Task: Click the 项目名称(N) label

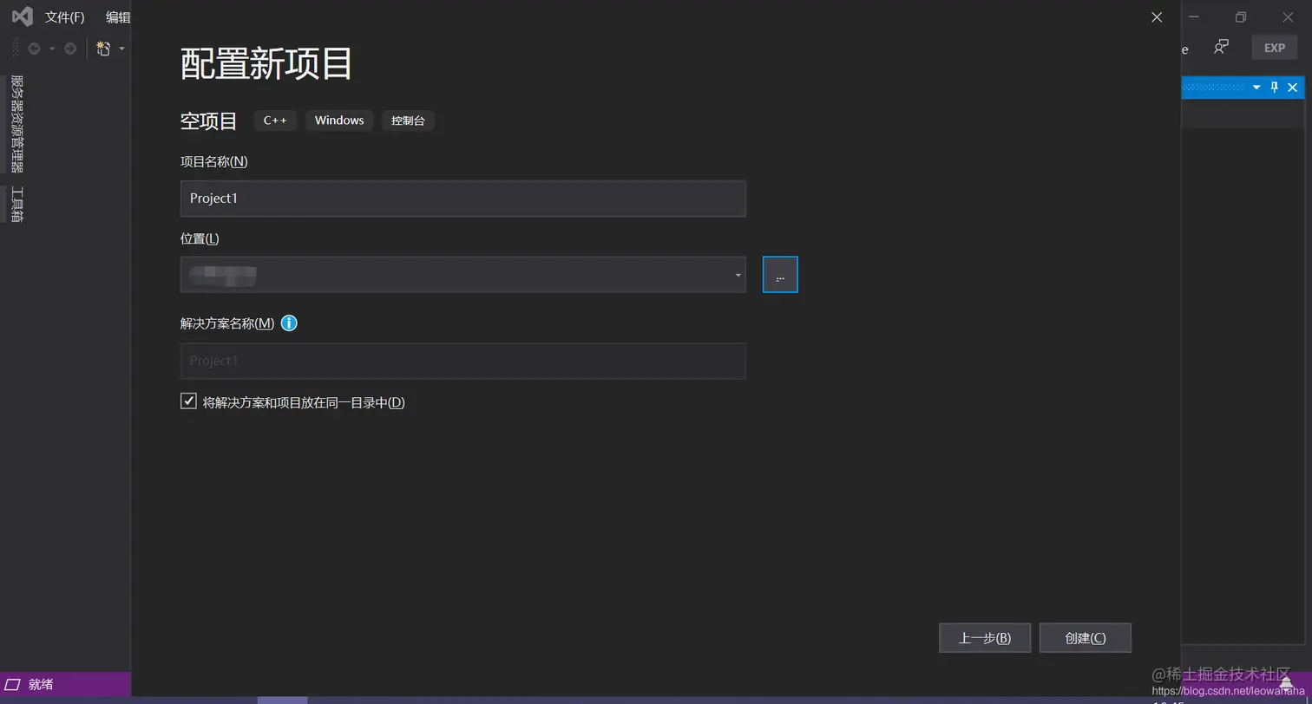Action: [x=214, y=161]
